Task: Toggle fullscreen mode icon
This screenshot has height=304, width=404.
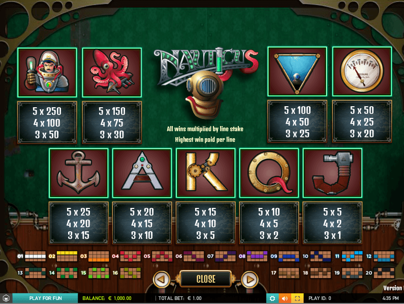Action: [x=297, y=298]
